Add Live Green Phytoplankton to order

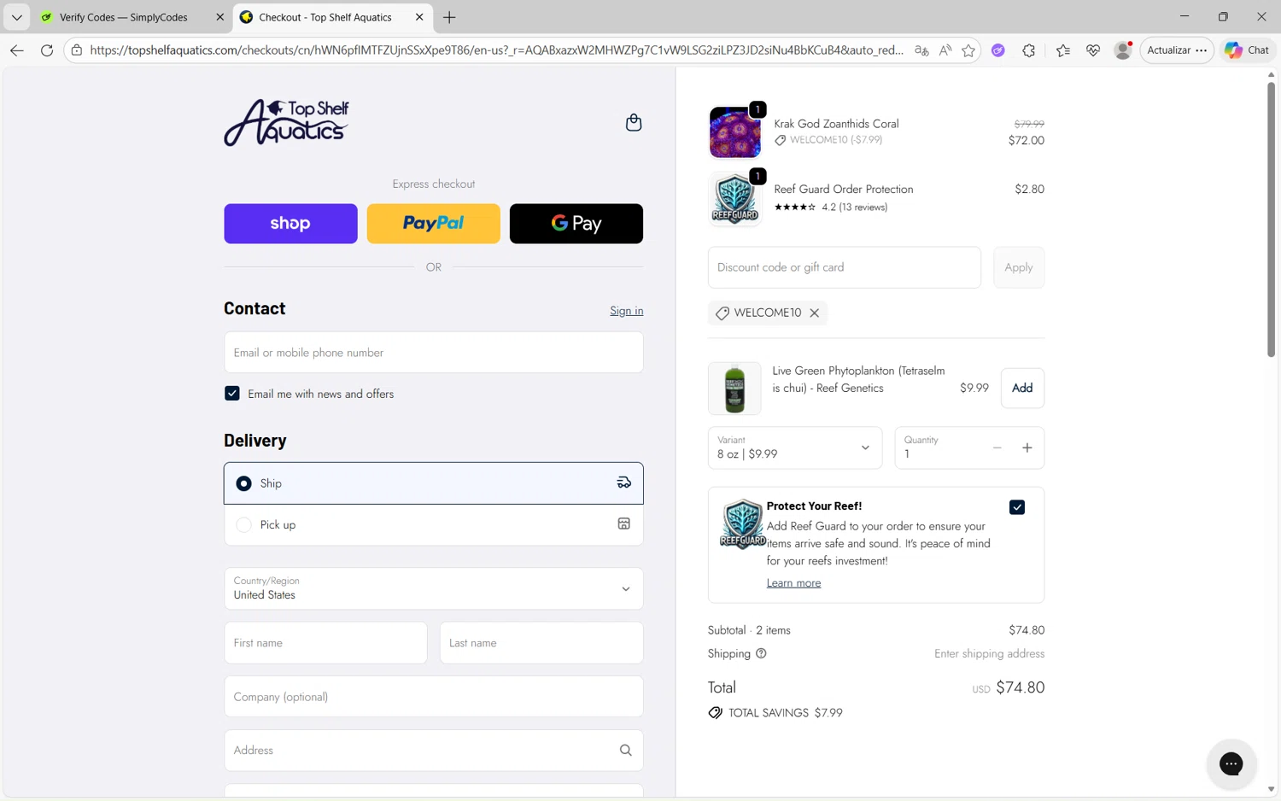[1022, 388]
